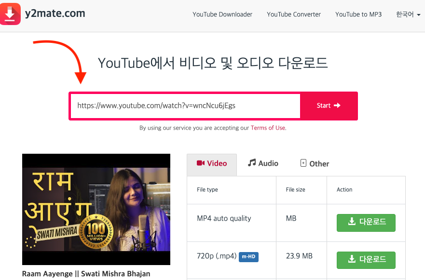Click the blue m-HD badge next to 720p
This screenshot has height=280, width=425.
(x=248, y=257)
